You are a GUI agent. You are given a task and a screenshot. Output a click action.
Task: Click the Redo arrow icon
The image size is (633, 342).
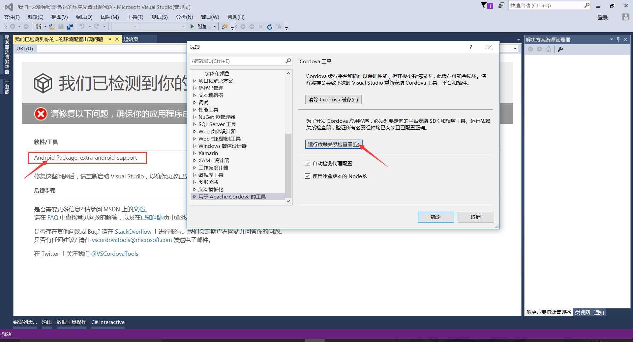pos(97,27)
